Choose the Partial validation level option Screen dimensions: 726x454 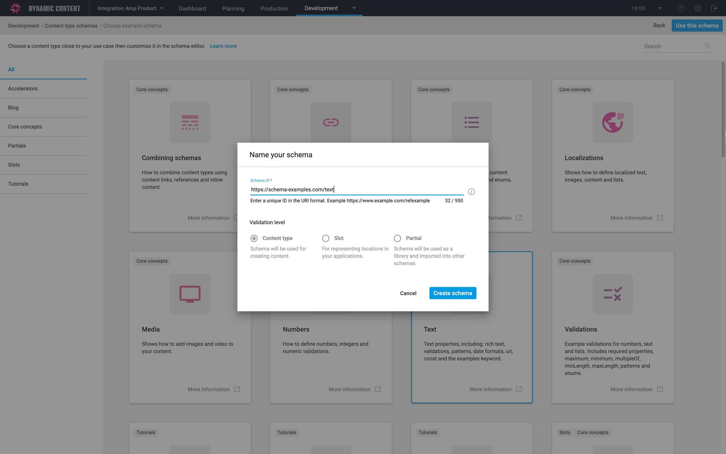point(397,238)
